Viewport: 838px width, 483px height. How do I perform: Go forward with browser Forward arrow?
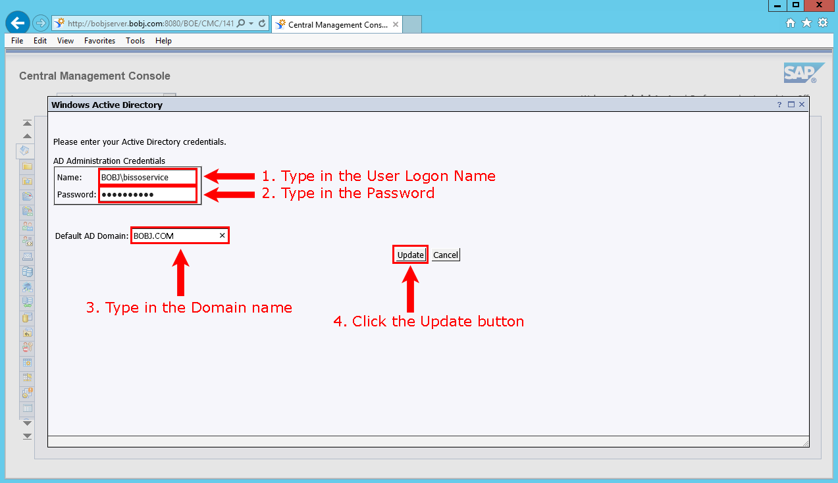click(41, 23)
